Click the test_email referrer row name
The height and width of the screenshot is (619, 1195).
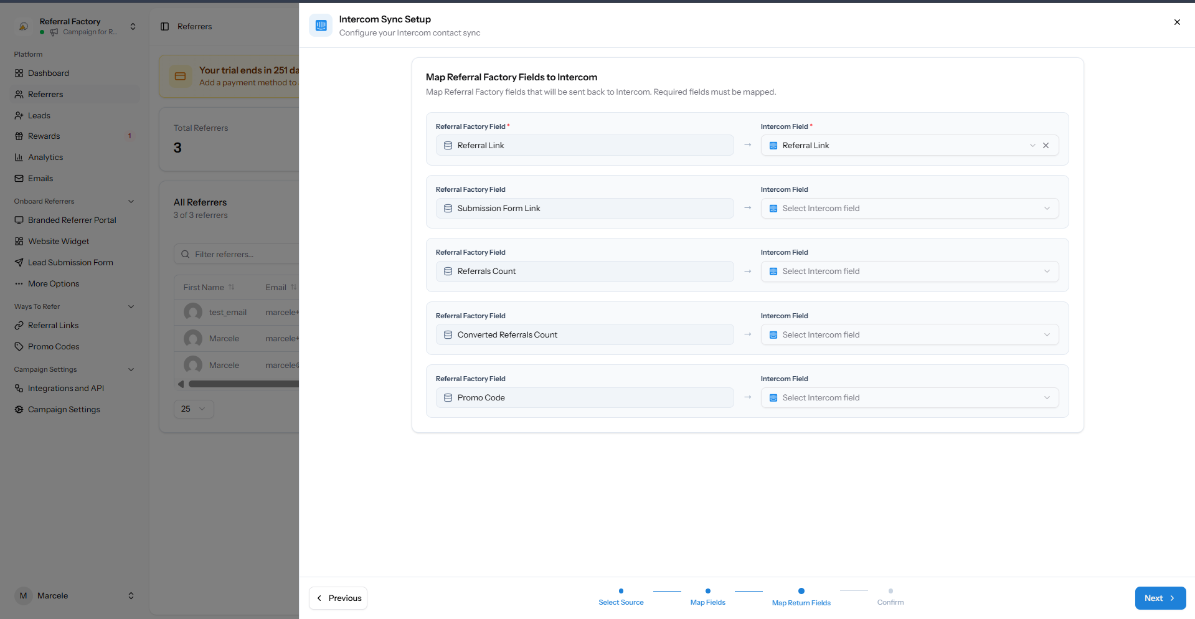click(x=228, y=313)
